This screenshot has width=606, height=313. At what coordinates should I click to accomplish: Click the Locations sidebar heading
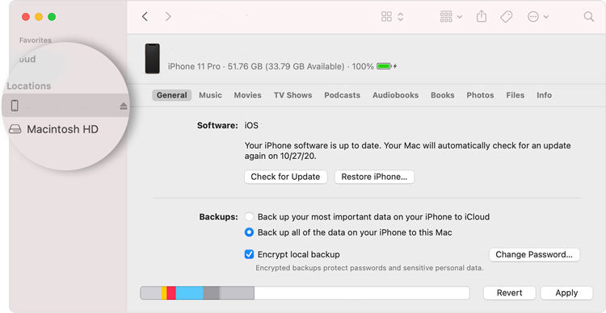(x=29, y=86)
